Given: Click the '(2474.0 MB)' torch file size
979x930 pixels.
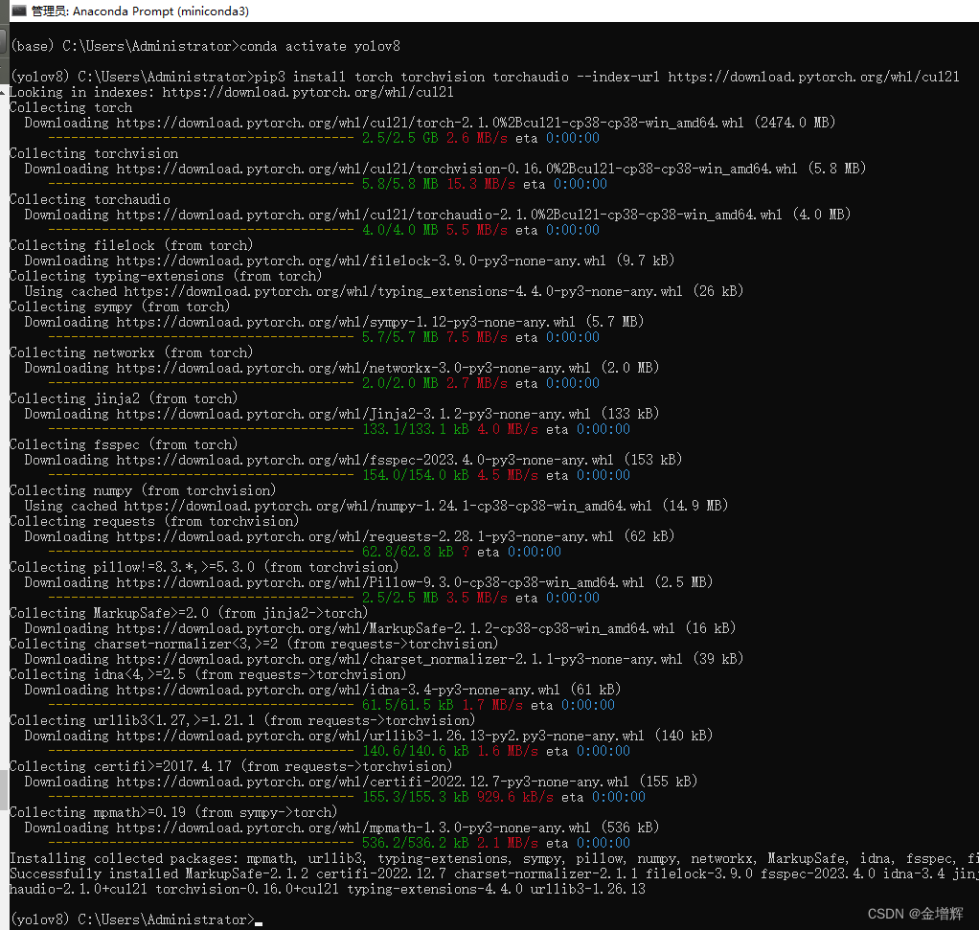Looking at the screenshot, I should click(795, 123).
